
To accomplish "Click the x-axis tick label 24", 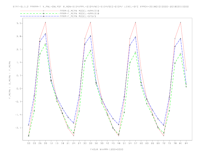I will pos(74,143).
